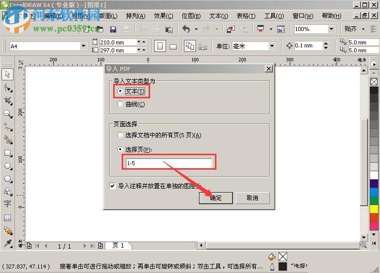Open the 帮助(H) menu
380x273 pixels.
coord(332,16)
